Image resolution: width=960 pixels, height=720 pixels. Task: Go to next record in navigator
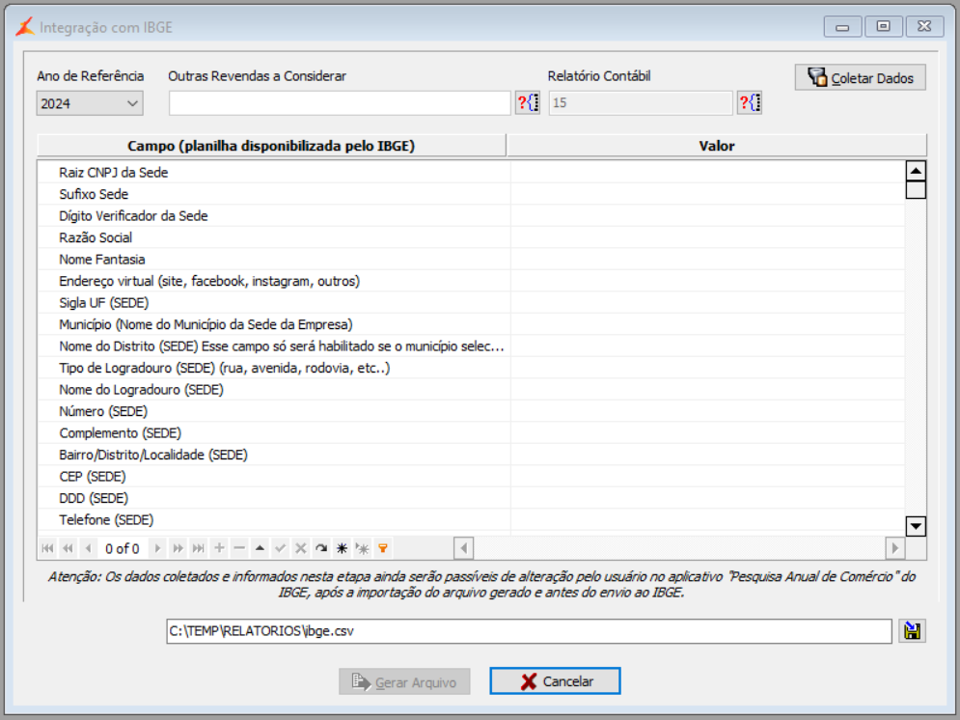click(x=157, y=548)
